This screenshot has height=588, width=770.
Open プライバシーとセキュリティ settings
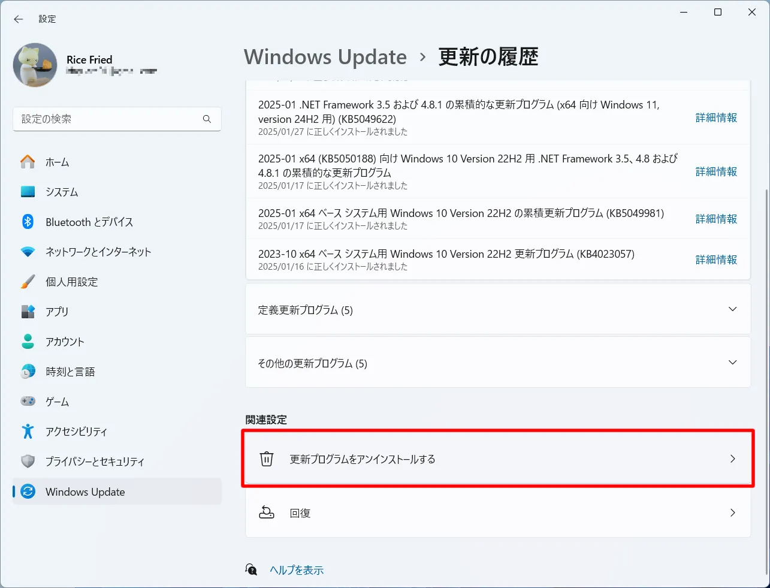click(117, 462)
